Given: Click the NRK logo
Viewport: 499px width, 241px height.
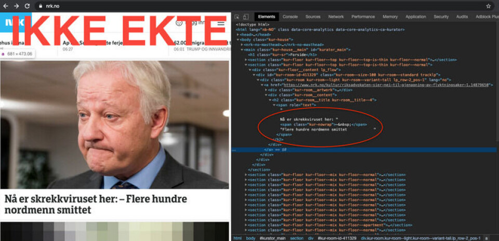Looking at the screenshot, I should coord(9,23).
